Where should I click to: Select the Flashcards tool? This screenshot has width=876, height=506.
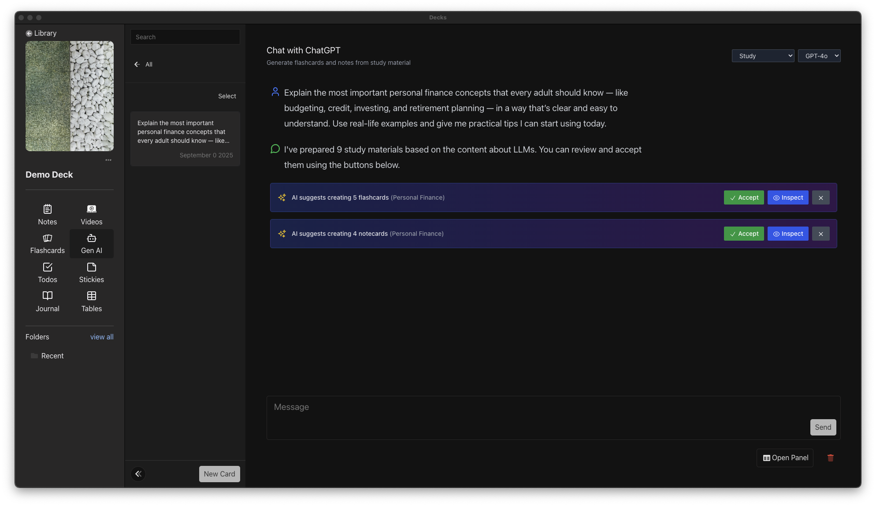pos(47,243)
